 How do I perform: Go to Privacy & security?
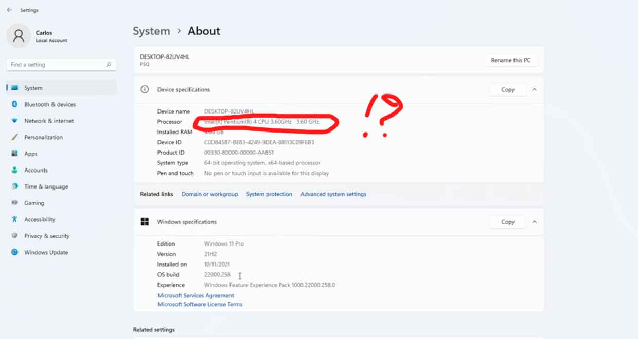[47, 236]
